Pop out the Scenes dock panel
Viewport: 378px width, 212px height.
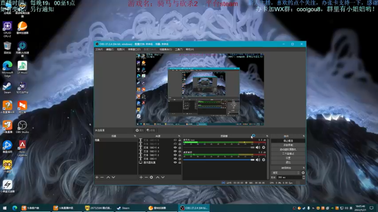[x=135, y=136]
